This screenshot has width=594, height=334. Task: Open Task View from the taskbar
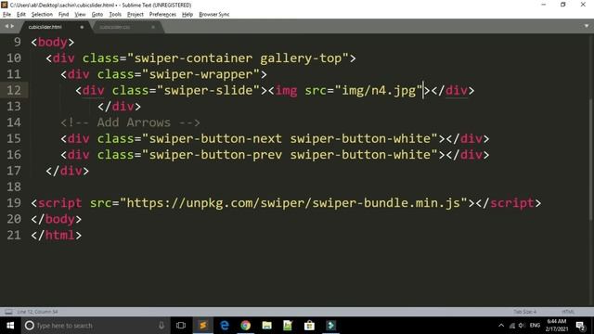tap(181, 326)
